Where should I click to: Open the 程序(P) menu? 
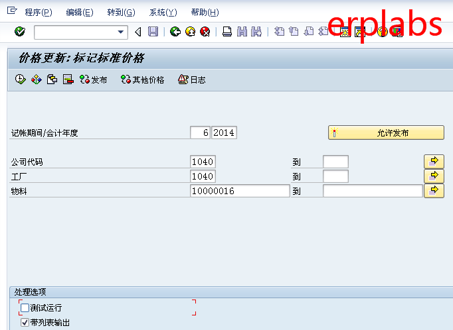coord(39,13)
